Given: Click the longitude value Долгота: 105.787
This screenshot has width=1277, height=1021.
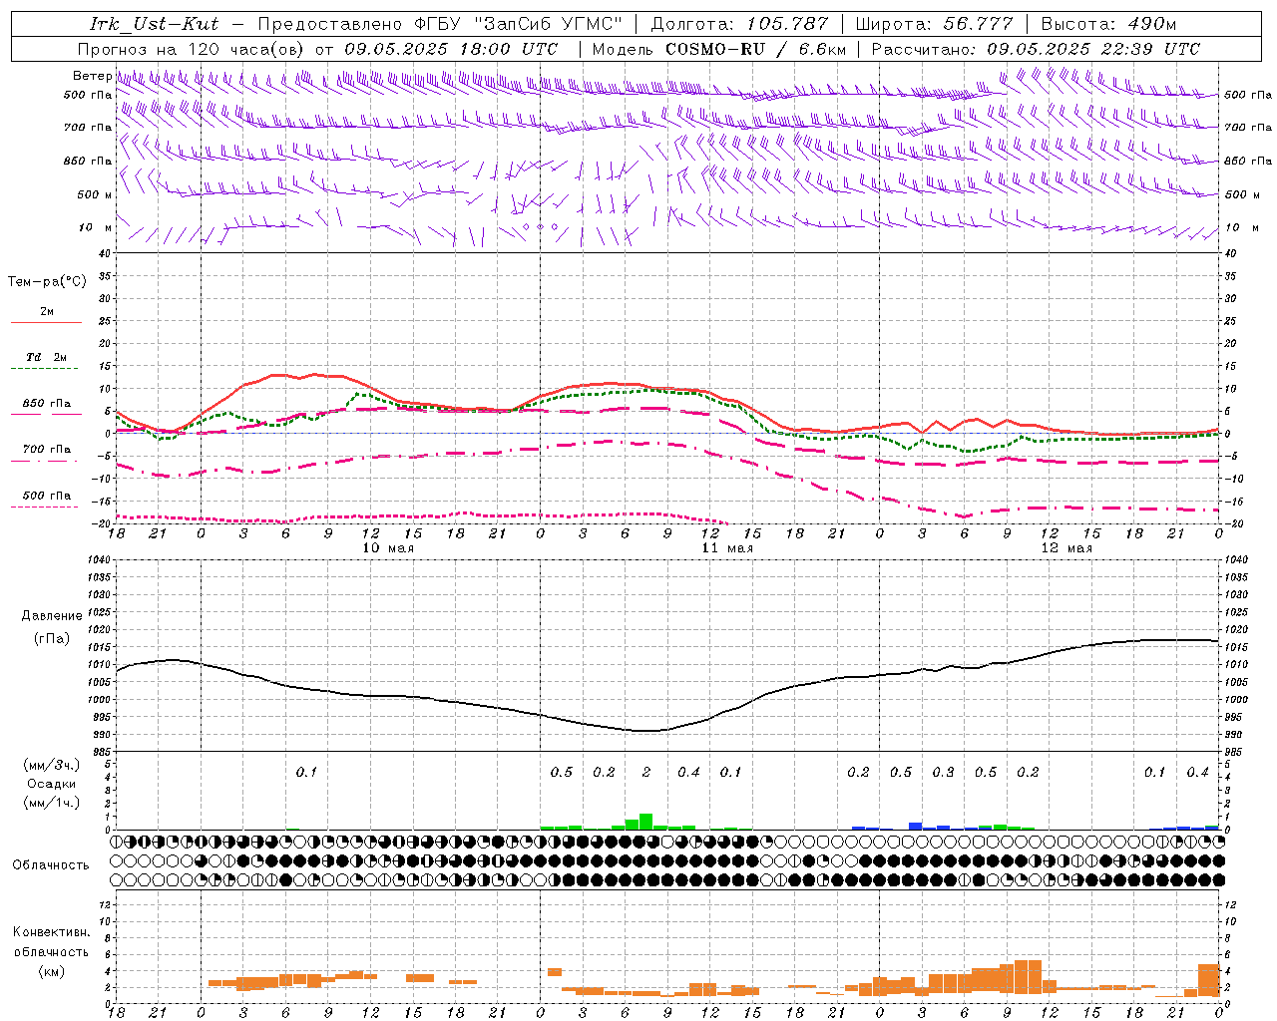Looking at the screenshot, I should pyautogui.click(x=739, y=24).
